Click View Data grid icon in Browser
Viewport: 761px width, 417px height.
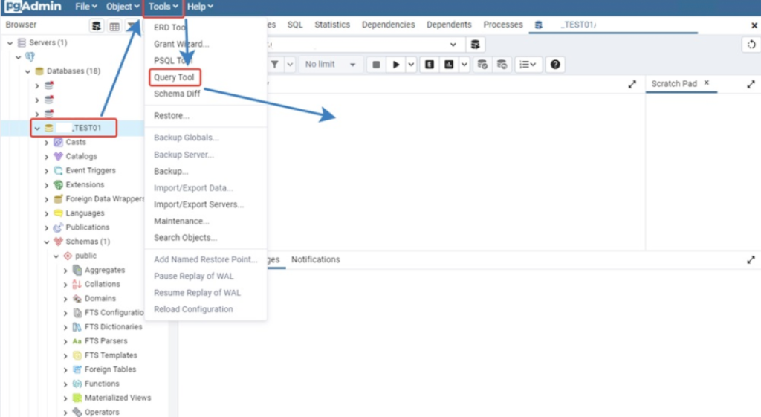pyautogui.click(x=114, y=26)
